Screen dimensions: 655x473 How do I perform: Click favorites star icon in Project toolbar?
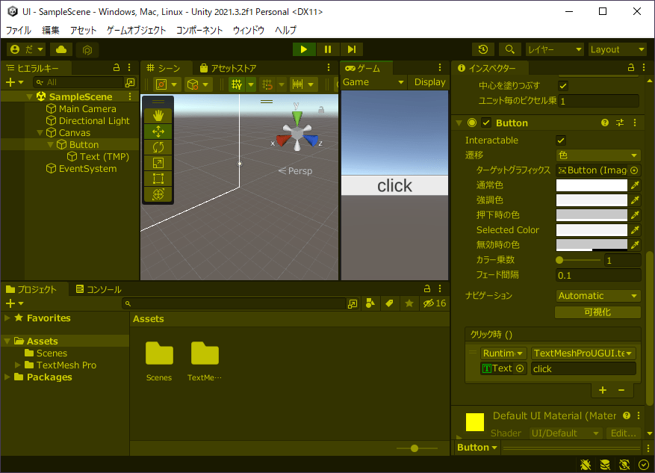point(409,303)
